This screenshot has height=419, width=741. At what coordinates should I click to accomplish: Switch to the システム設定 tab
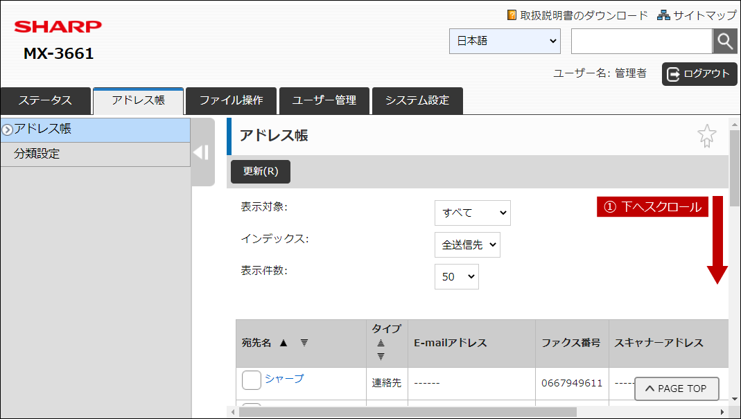tap(417, 100)
